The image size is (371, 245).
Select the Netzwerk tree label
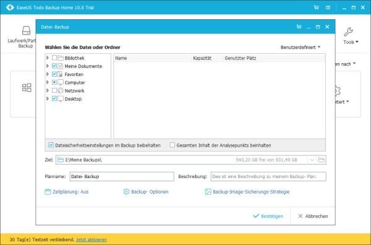click(x=75, y=91)
